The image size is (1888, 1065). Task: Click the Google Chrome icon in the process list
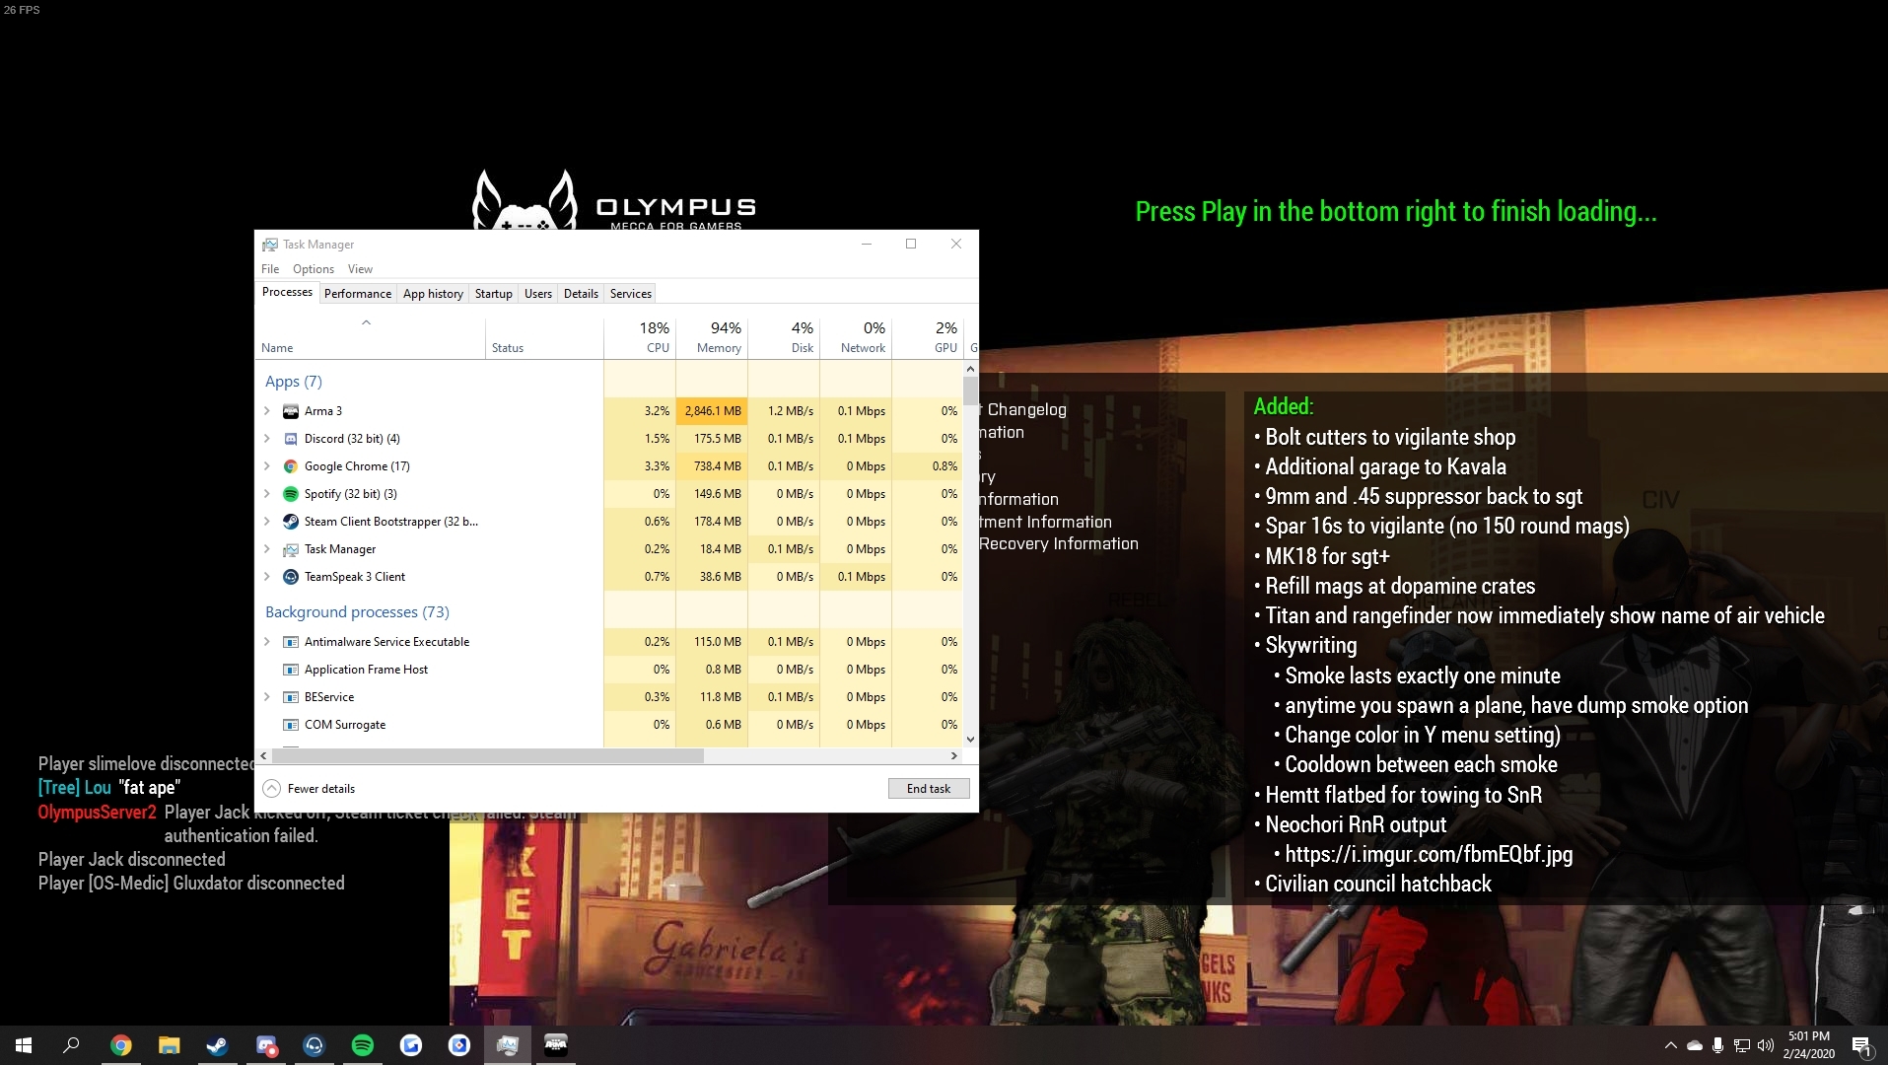[291, 466]
